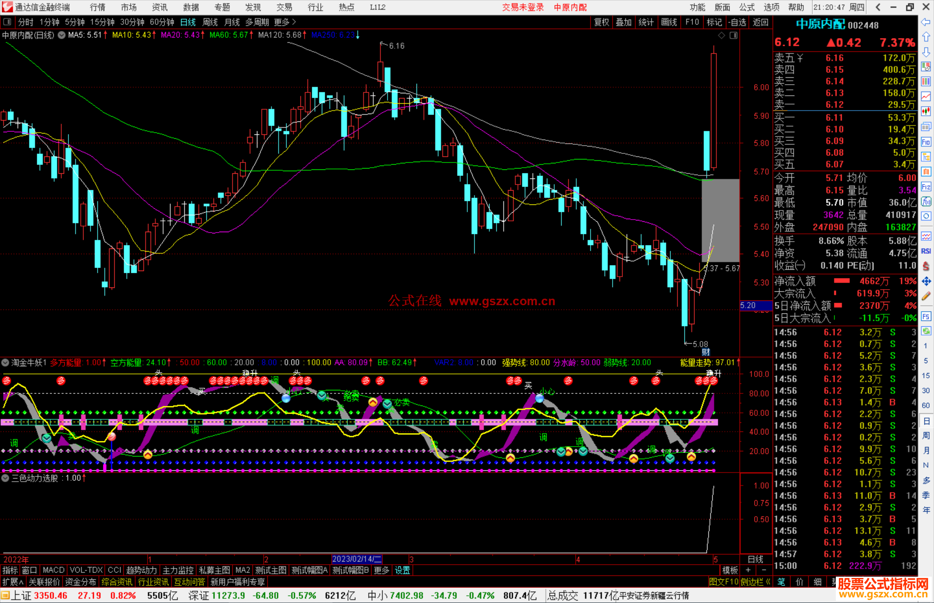
Task: Open the 公式 menu in title bar
Action: click(x=747, y=7)
